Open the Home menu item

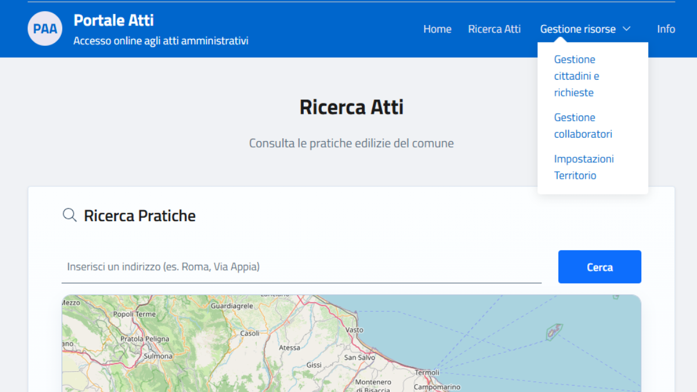click(437, 29)
